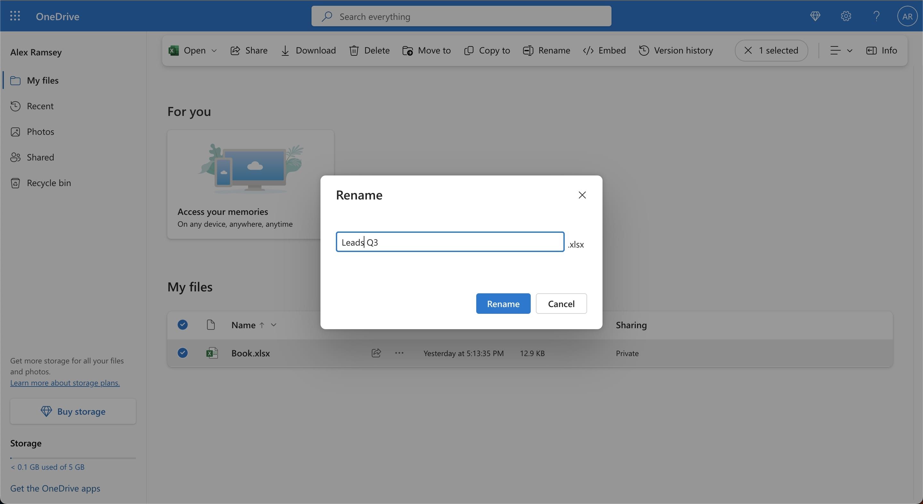Viewport: 923px width, 504px height.
Task: Expand the Open with dropdown
Action: [214, 51]
